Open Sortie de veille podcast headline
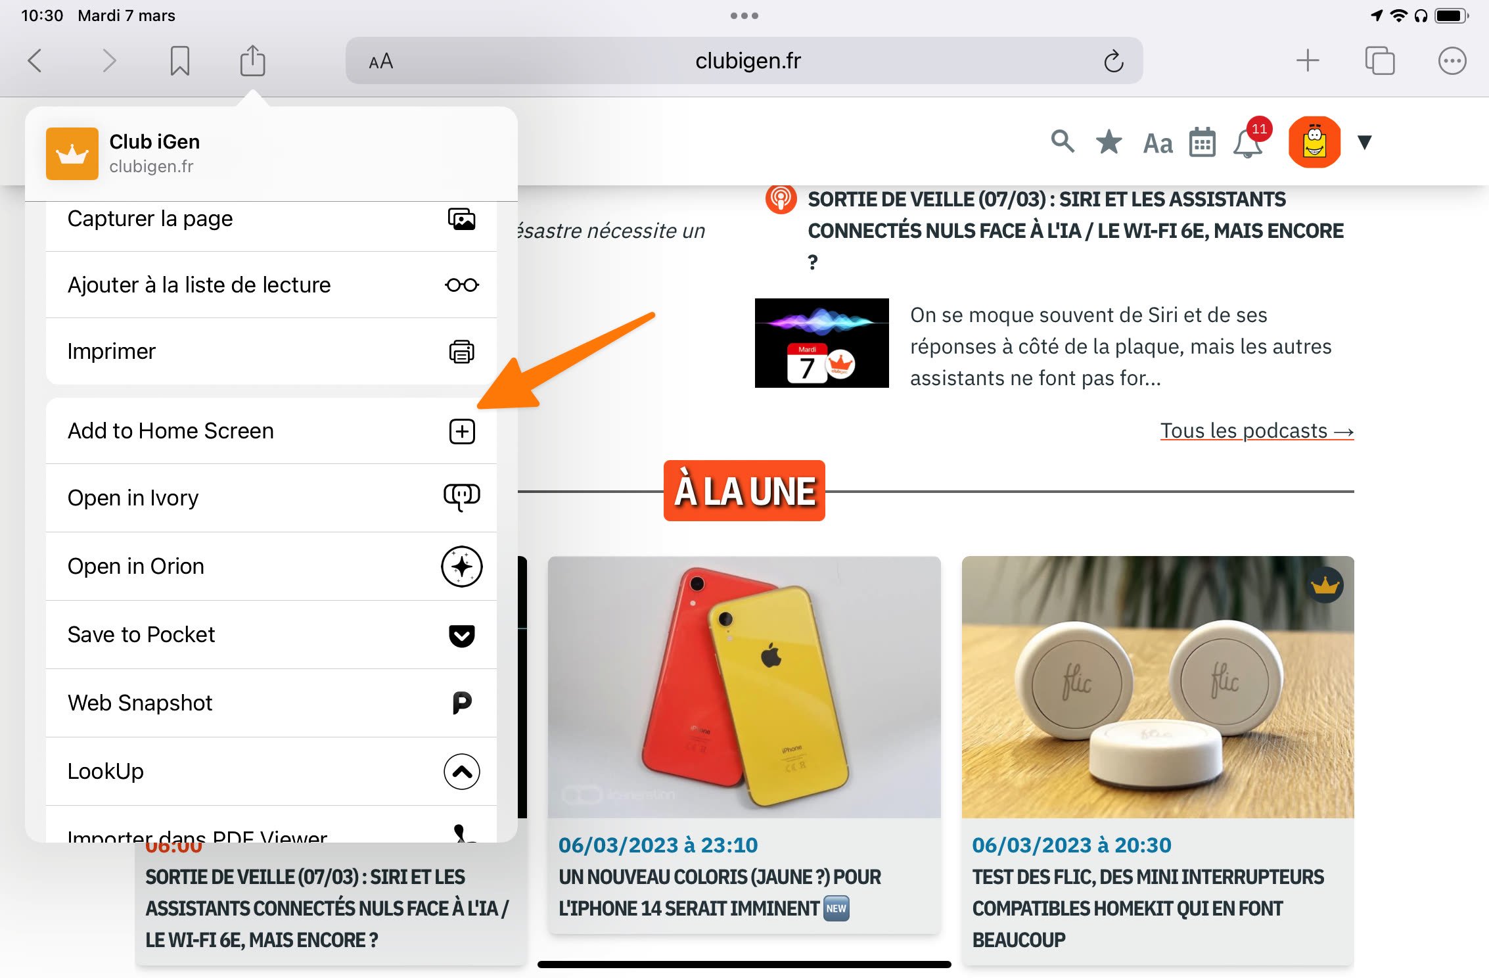The image size is (1489, 978). click(x=1076, y=230)
